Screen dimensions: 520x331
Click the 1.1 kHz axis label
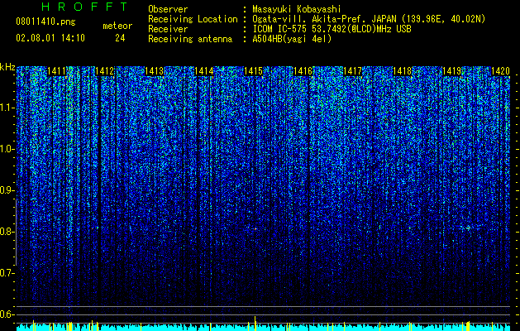click(7, 108)
